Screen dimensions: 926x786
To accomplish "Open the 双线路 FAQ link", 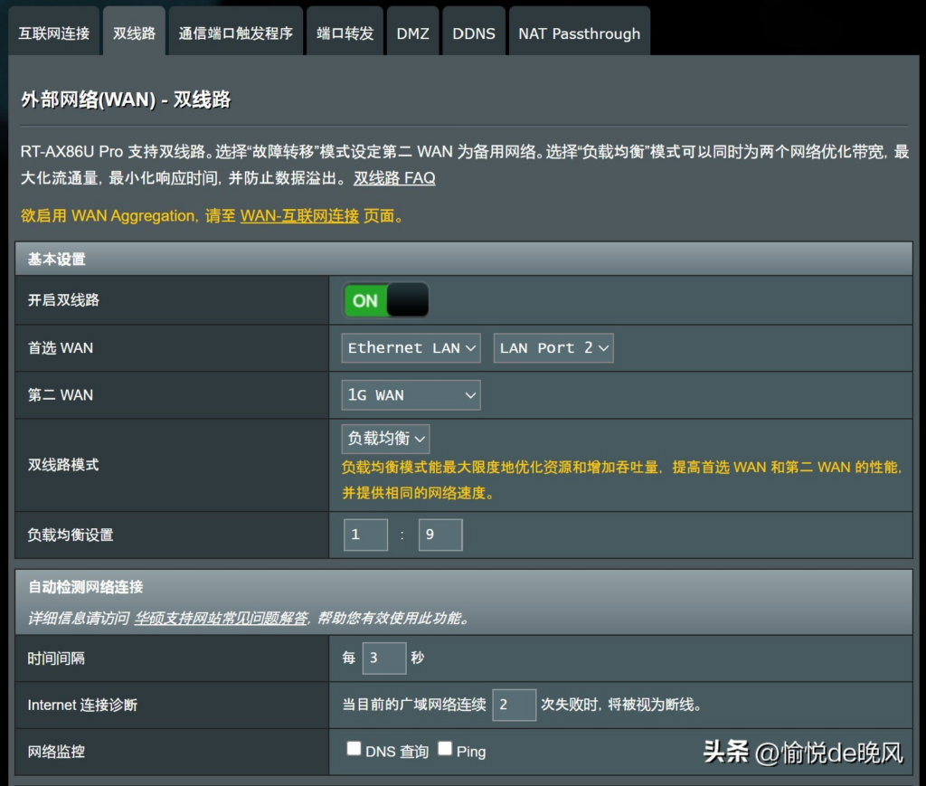I will [394, 178].
